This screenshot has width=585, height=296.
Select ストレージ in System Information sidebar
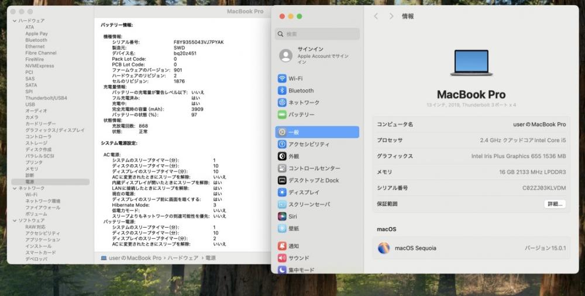(36, 143)
